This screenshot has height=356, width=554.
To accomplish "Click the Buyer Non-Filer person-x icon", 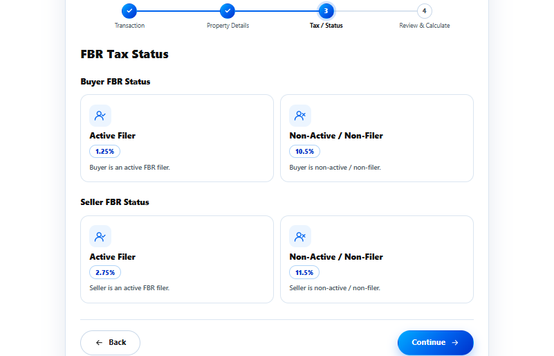I will [300, 116].
